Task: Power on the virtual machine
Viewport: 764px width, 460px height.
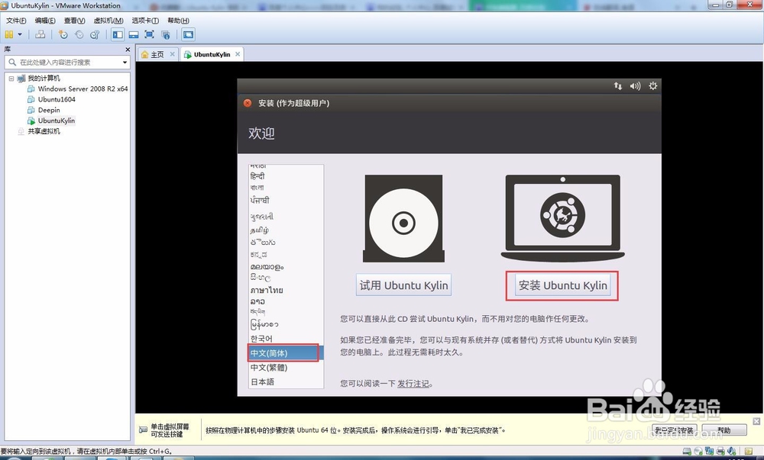Action: pos(8,34)
